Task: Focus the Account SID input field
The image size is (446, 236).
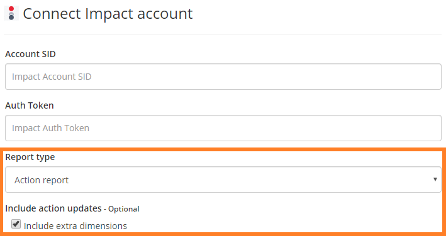Action: tap(223, 77)
